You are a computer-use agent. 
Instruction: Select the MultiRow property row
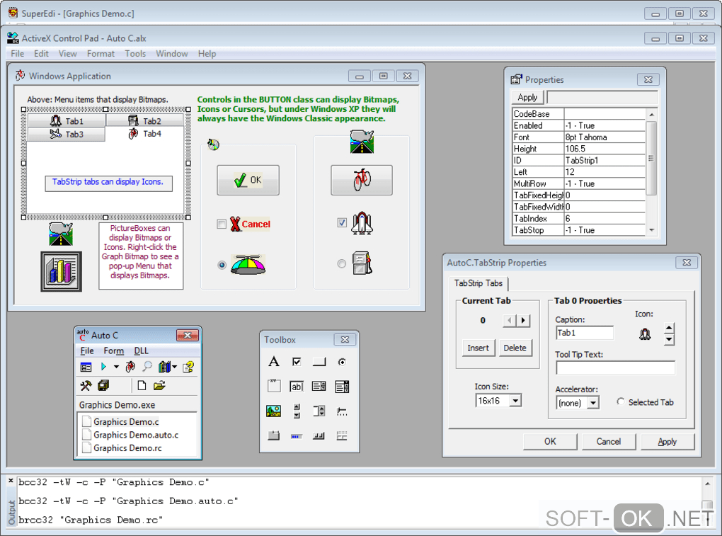pos(579,183)
